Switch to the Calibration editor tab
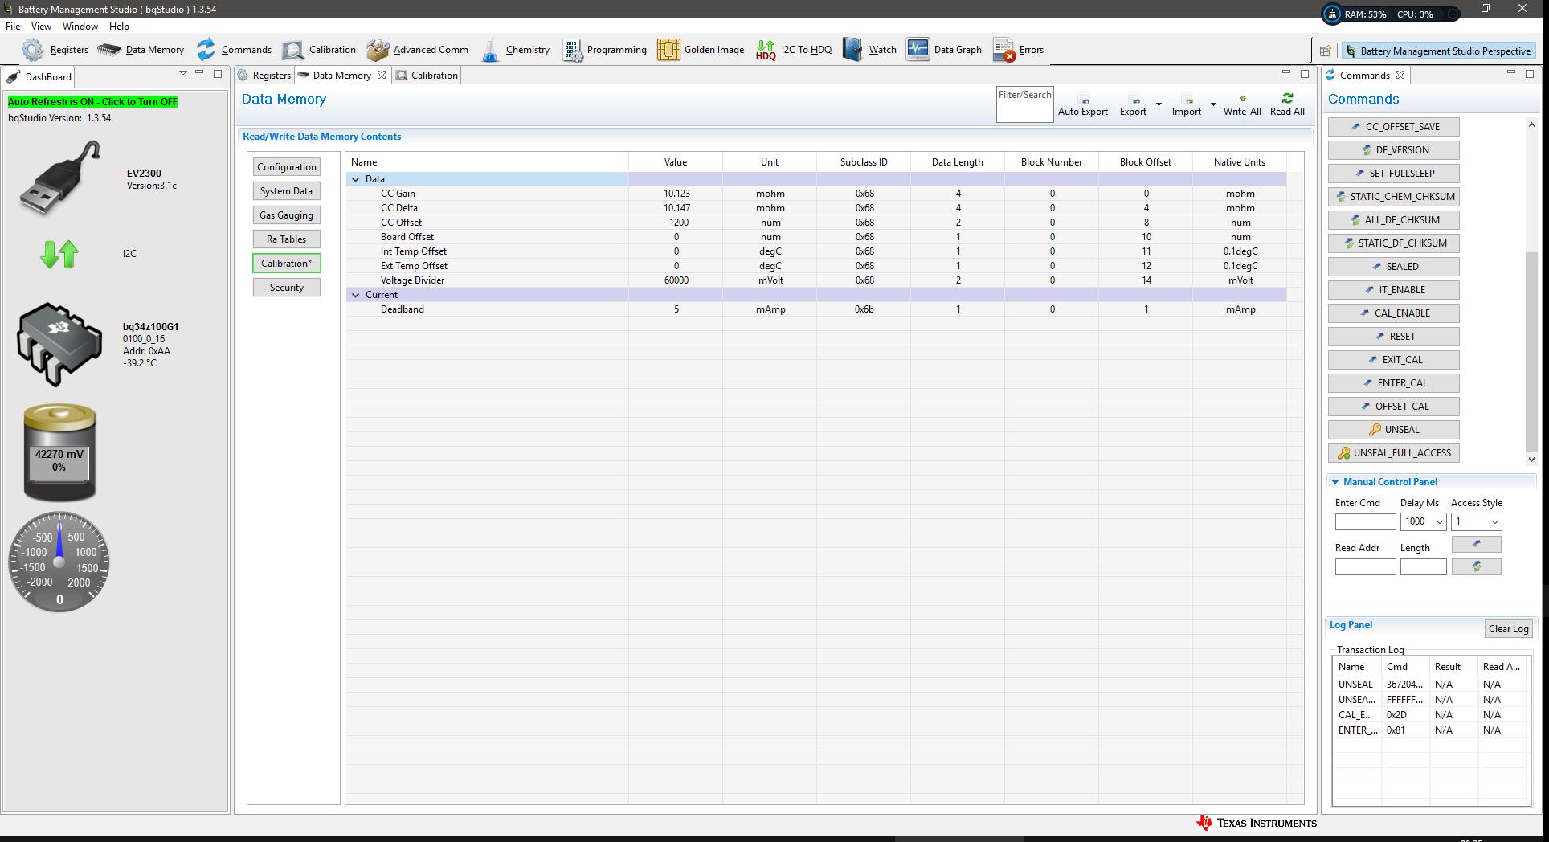 [427, 76]
